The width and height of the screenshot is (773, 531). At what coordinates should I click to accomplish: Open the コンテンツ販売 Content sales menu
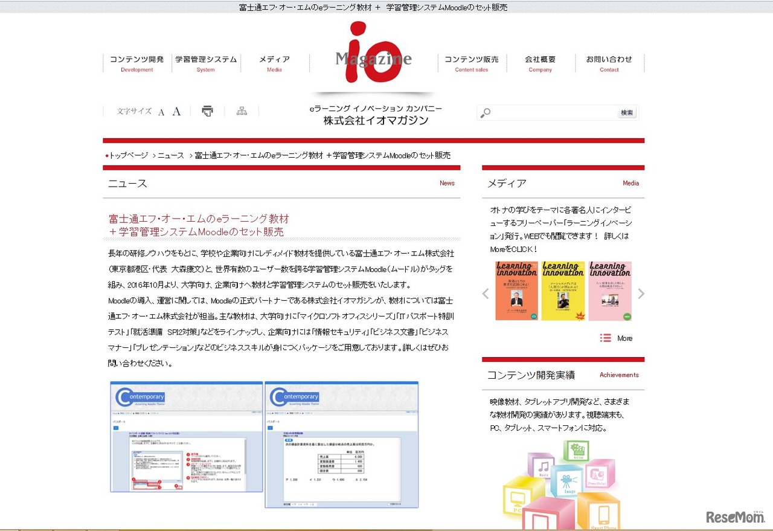point(472,63)
